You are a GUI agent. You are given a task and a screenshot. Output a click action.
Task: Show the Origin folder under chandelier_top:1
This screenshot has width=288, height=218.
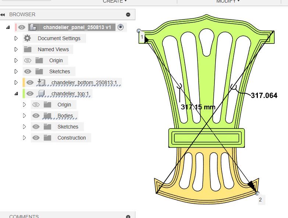click(x=36, y=105)
